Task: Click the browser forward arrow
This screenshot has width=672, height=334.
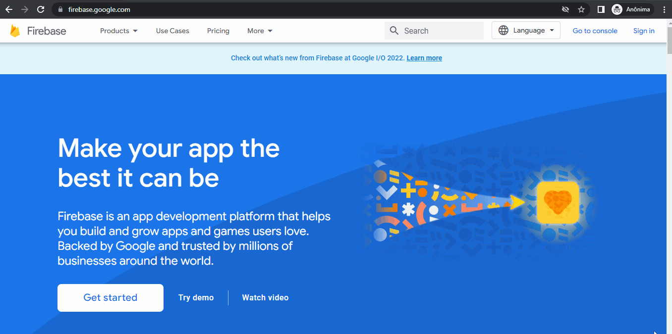Action: tap(25, 9)
